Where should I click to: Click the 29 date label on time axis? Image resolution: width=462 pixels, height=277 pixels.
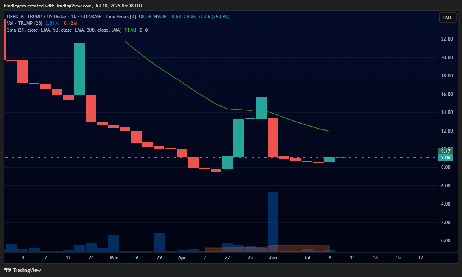pyautogui.click(x=159, y=258)
